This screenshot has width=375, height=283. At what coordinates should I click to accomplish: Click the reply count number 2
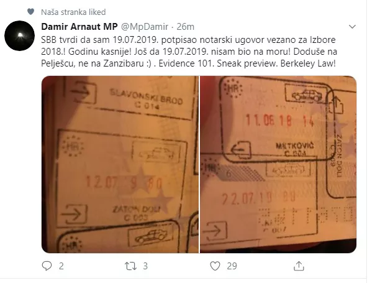tap(61, 266)
